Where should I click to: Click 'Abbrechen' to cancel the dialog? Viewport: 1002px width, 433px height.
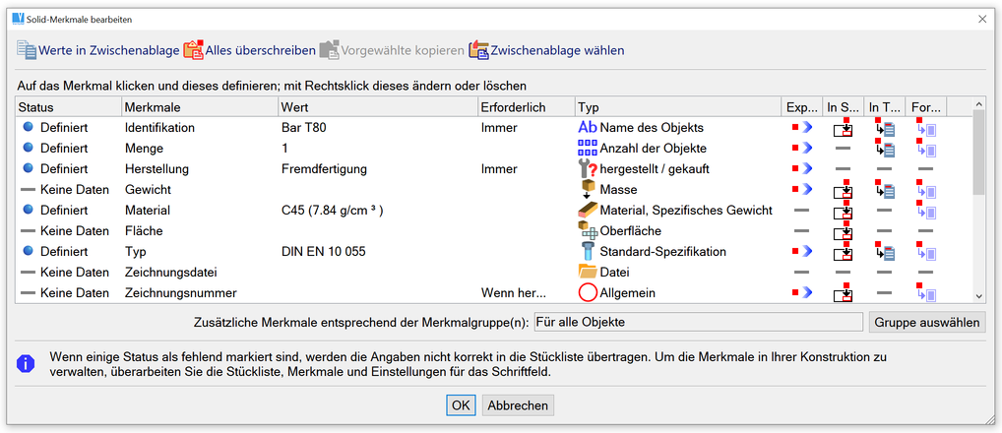click(518, 405)
